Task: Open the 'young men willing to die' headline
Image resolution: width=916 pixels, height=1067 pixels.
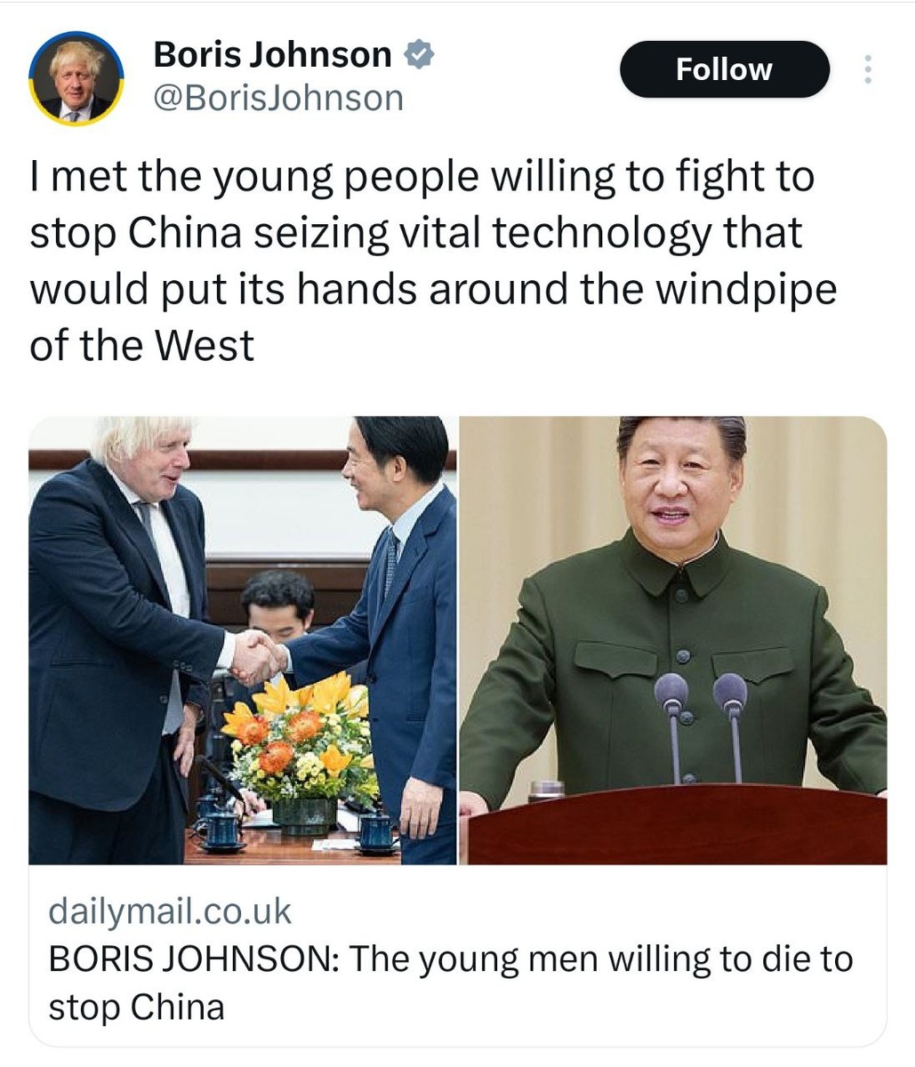Action: pos(450,983)
